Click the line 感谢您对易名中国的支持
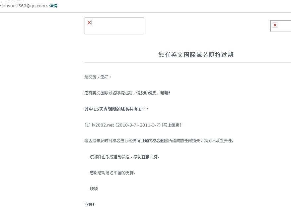This screenshot has height=209, width=291. (113, 173)
